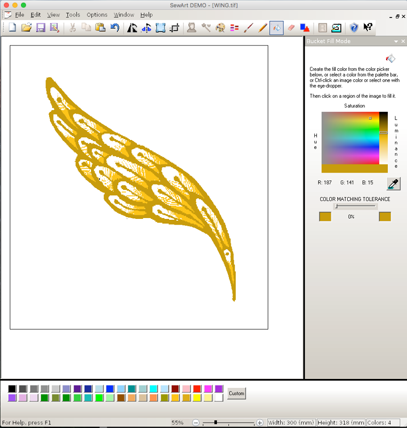Open the Tools menu
The width and height of the screenshot is (407, 428).
(x=73, y=15)
